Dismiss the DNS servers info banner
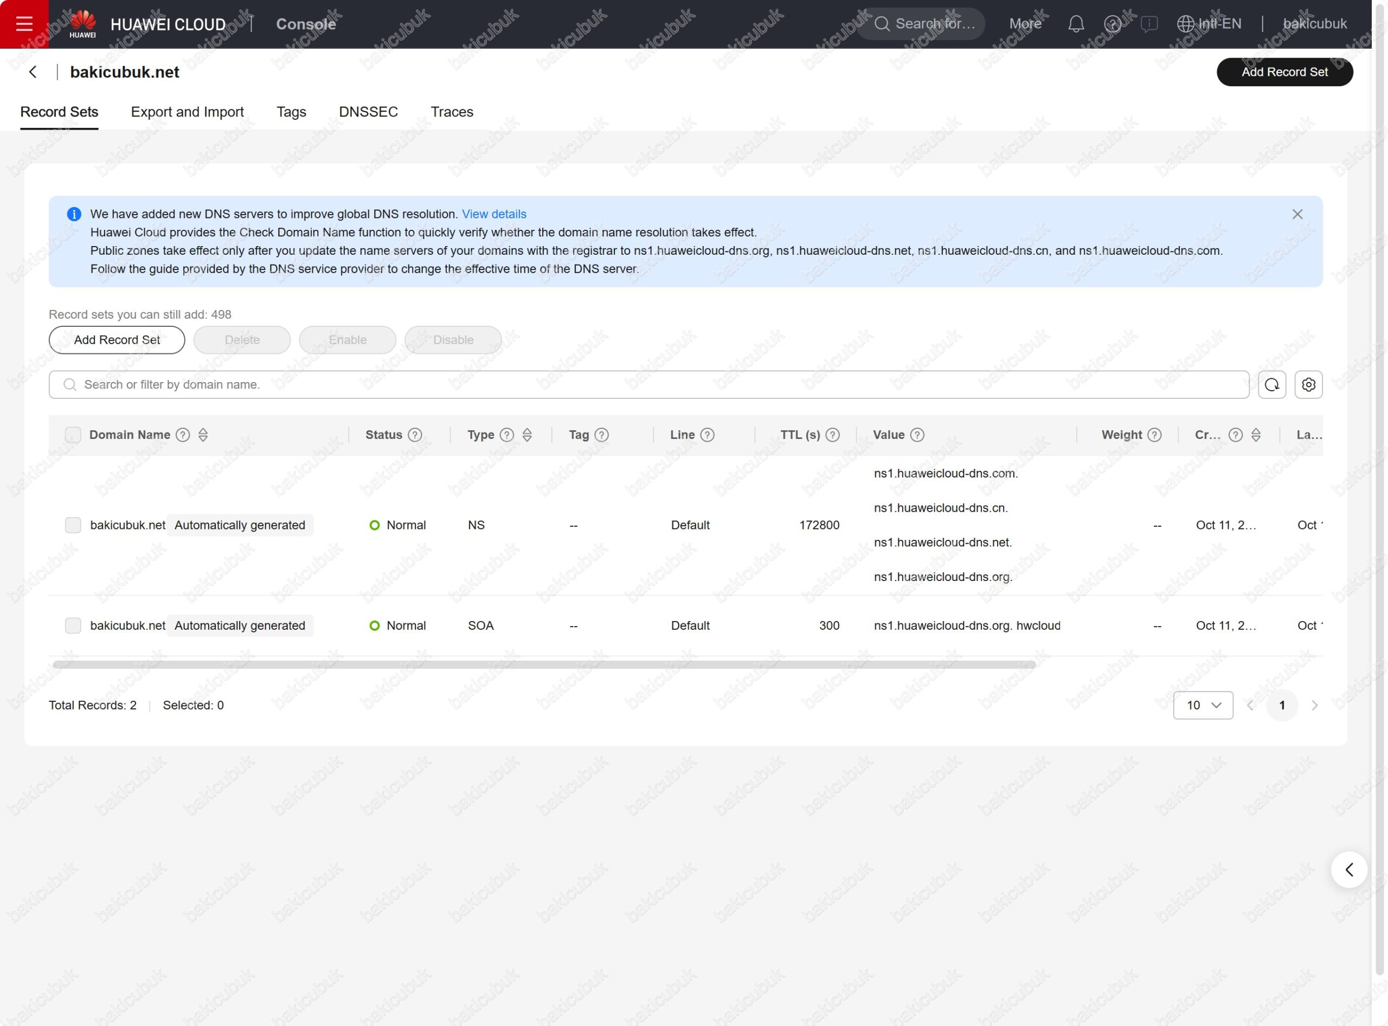 (1297, 214)
